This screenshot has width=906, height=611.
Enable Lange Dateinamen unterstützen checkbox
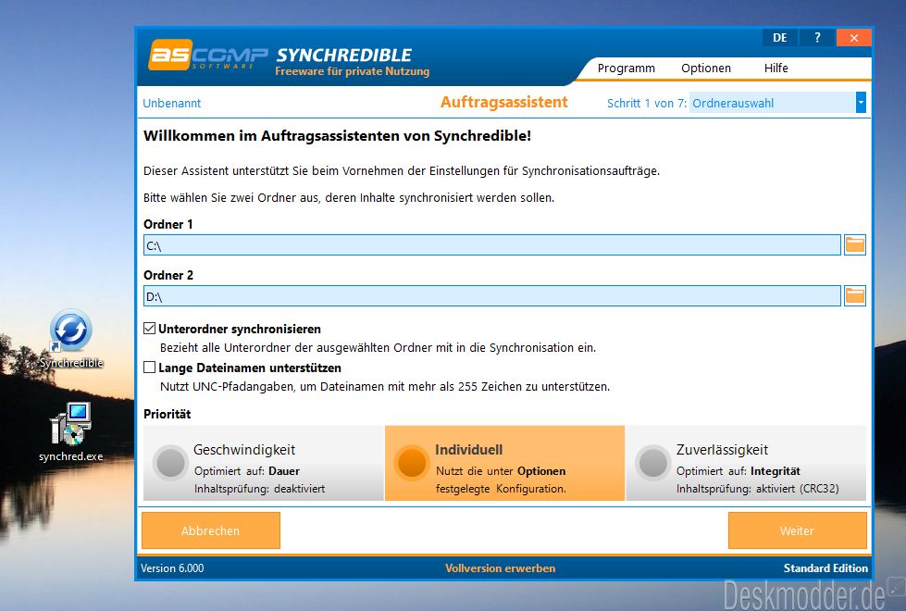tap(150, 367)
